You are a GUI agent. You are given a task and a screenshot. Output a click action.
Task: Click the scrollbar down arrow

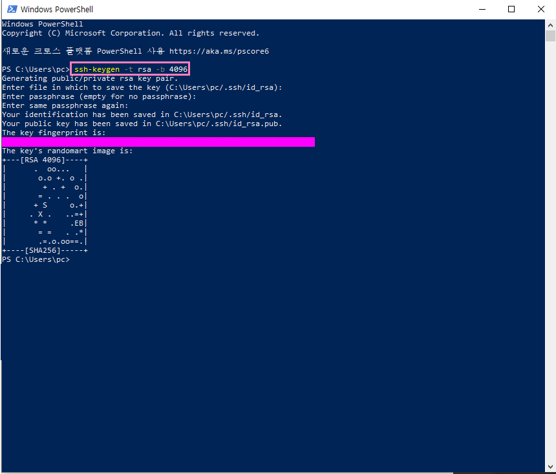(550, 468)
